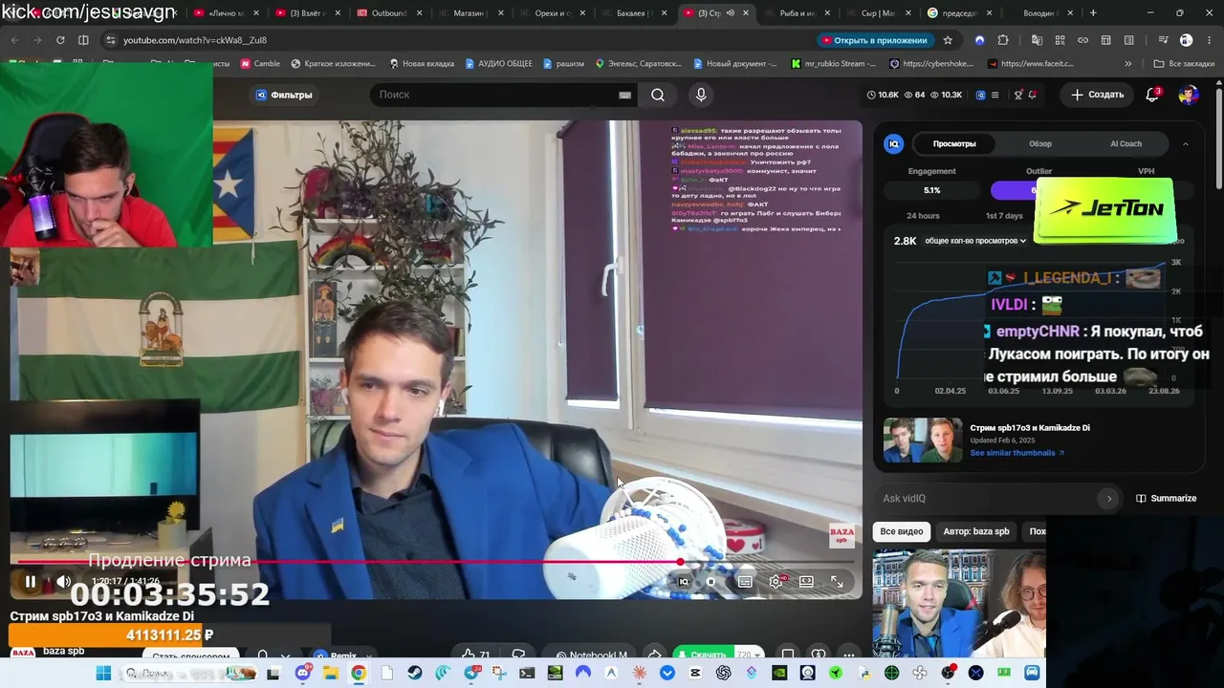Image resolution: width=1224 pixels, height=688 pixels.
Task: Open Google Chrome from the taskbar
Action: [x=358, y=673]
